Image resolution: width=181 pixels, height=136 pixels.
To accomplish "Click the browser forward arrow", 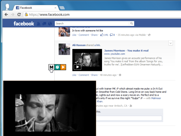I will (x=13, y=15).
